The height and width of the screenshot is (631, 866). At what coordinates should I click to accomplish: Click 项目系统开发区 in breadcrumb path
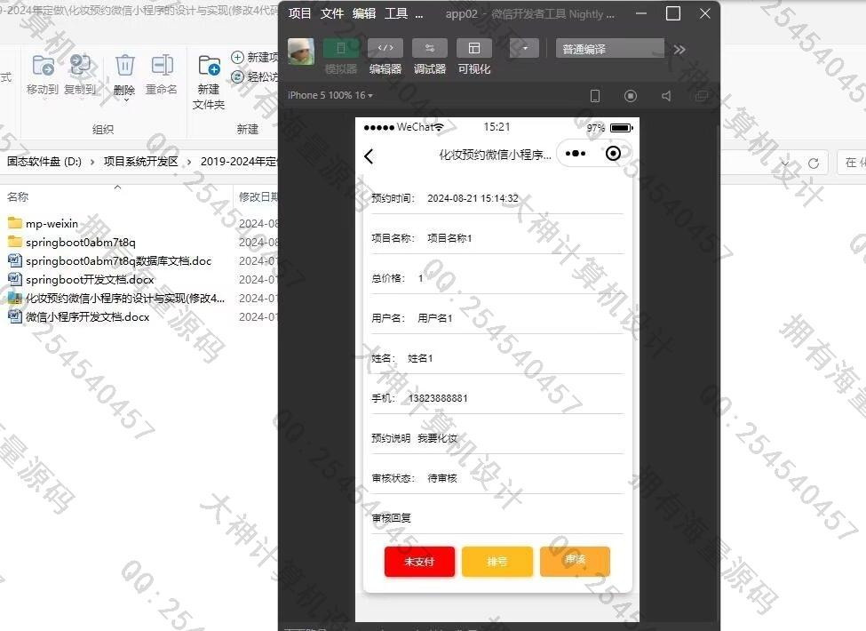(141, 162)
